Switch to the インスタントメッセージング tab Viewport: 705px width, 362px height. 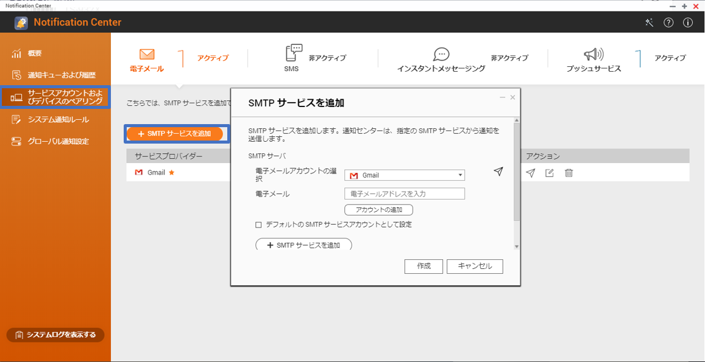(x=441, y=60)
